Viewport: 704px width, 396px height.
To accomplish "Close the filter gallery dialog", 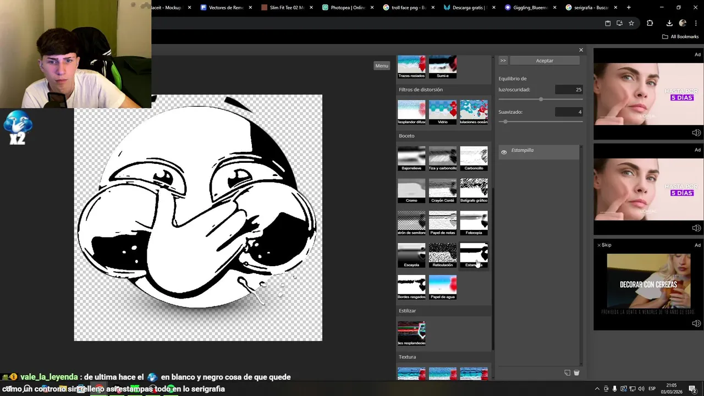I will [x=581, y=50].
